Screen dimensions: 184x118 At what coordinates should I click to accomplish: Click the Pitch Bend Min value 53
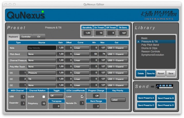(x=94, y=54)
